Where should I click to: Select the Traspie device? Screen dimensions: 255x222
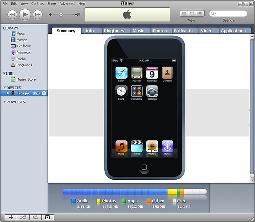click(x=24, y=93)
